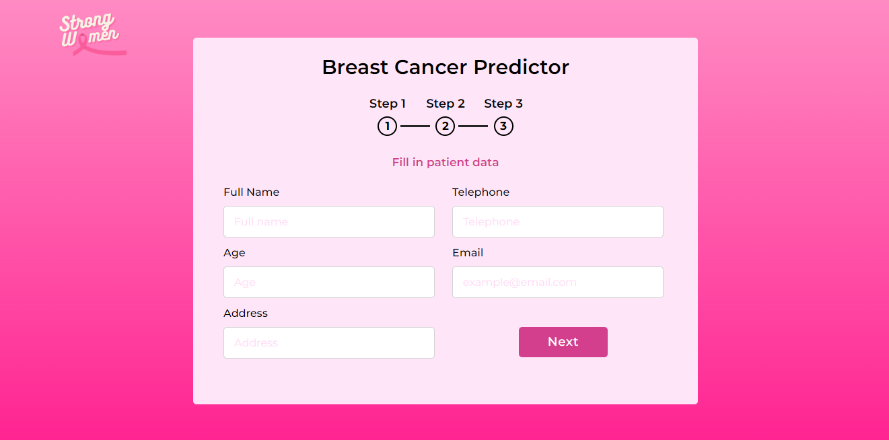Click the Full Name field label
Image resolution: width=889 pixels, height=440 pixels.
(x=251, y=192)
